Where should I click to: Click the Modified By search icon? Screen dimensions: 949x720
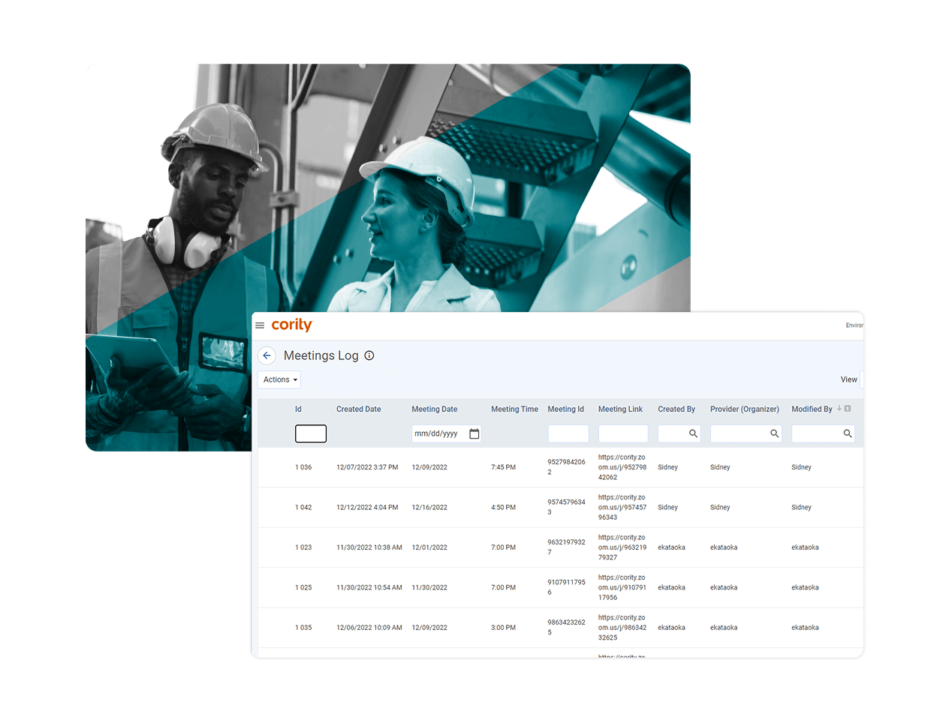847,433
